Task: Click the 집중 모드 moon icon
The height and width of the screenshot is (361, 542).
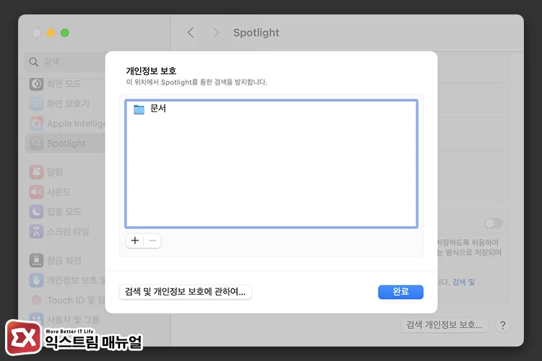Action: coord(36,212)
